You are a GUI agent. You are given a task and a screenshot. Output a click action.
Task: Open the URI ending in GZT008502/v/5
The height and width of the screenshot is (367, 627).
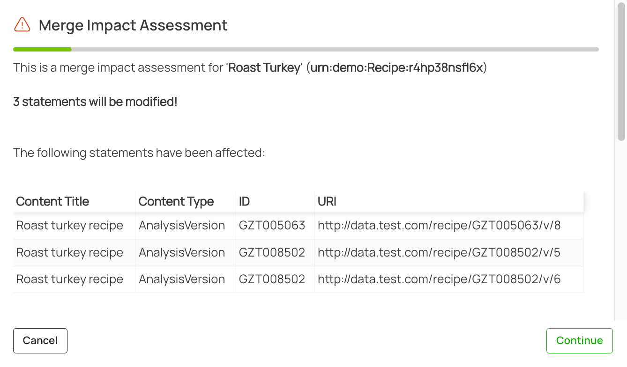439,253
